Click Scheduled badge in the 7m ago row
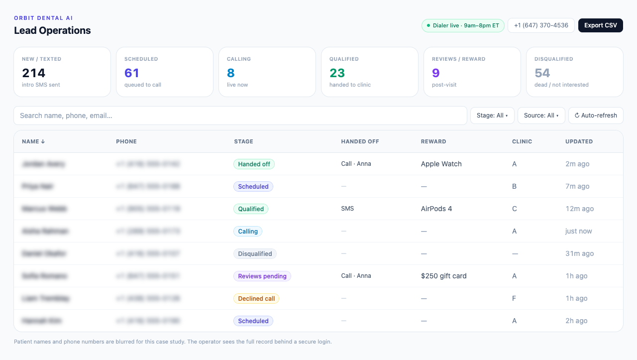 point(253,186)
